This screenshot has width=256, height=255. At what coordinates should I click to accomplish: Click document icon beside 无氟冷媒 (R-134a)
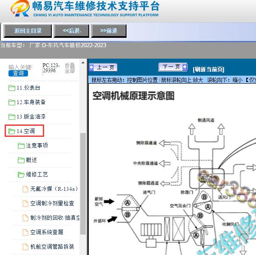pyautogui.click(x=25, y=189)
